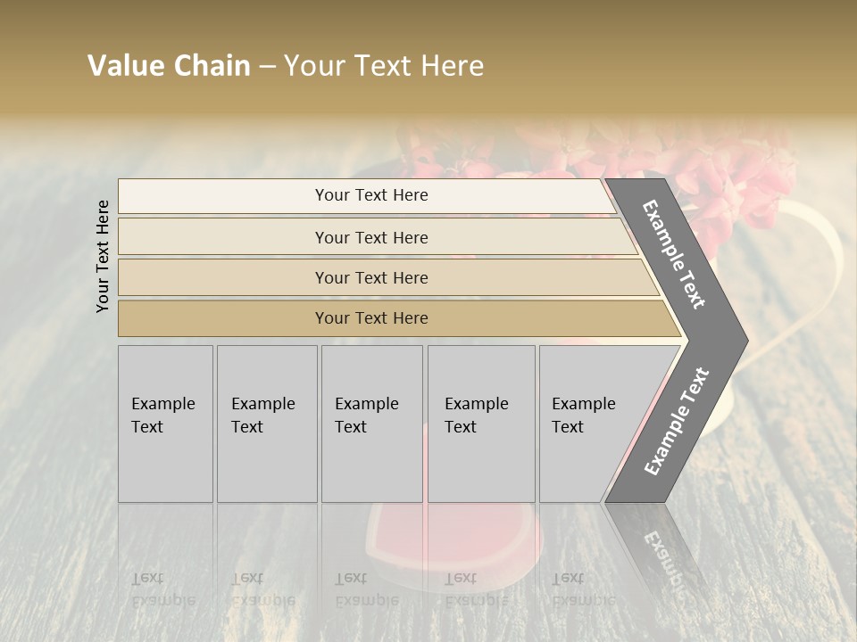
Task: Click the vertical "Your Text Here" side label
Action: pos(103,257)
